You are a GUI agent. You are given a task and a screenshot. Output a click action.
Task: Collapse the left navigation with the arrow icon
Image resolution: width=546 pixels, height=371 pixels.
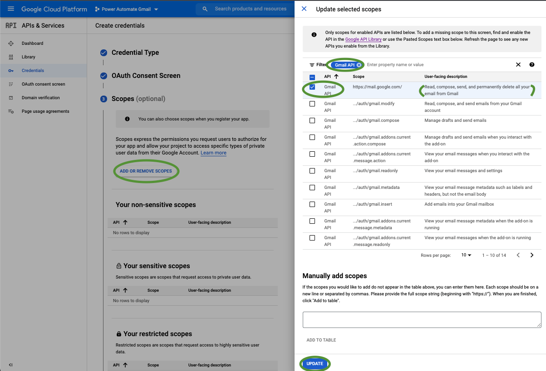click(10, 365)
